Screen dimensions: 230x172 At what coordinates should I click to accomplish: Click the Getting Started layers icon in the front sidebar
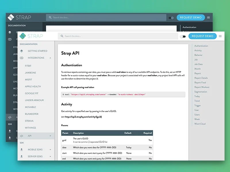coord(22,51)
